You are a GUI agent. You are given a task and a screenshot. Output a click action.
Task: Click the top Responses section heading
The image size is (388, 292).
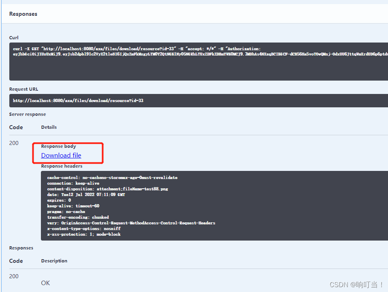pyautogui.click(x=23, y=14)
